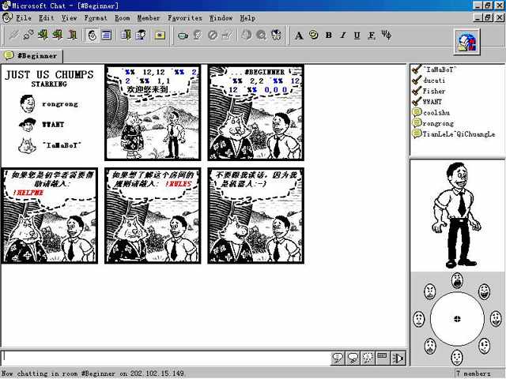
Task: Click the Play Sound button
Action: pos(398,358)
